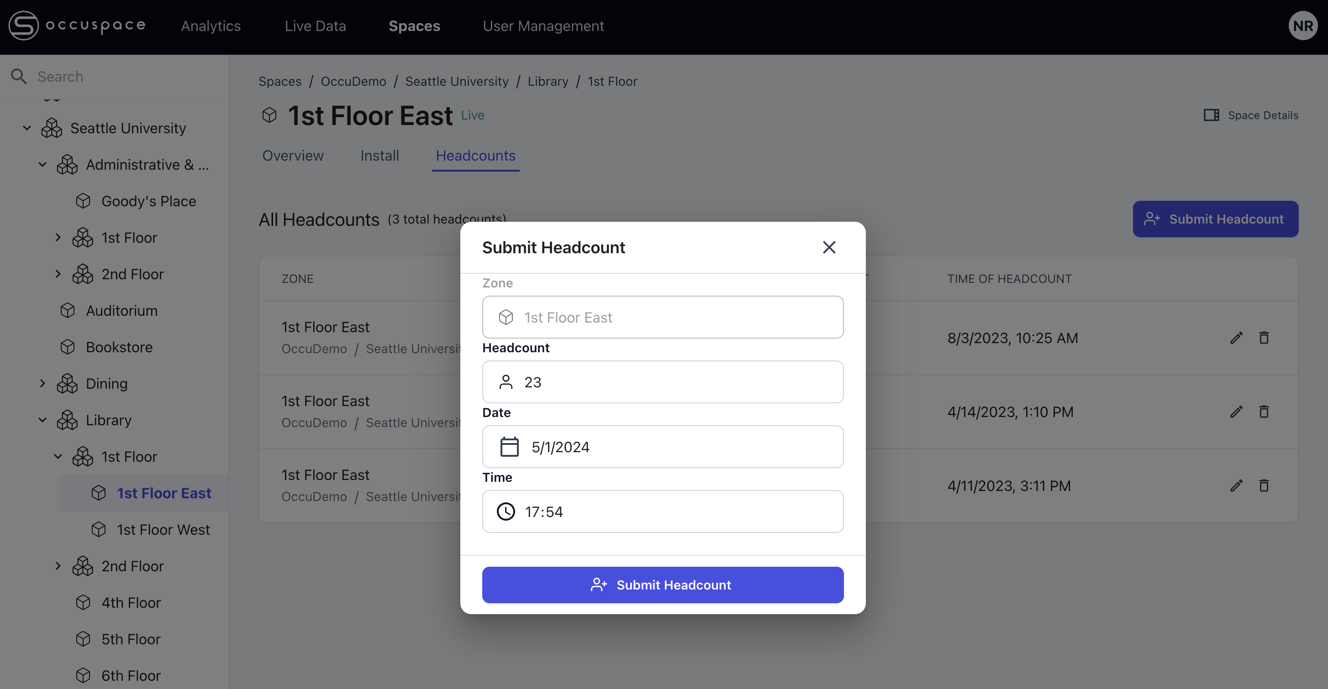Open the NR user avatar menu
The width and height of the screenshot is (1328, 689).
pos(1302,25)
